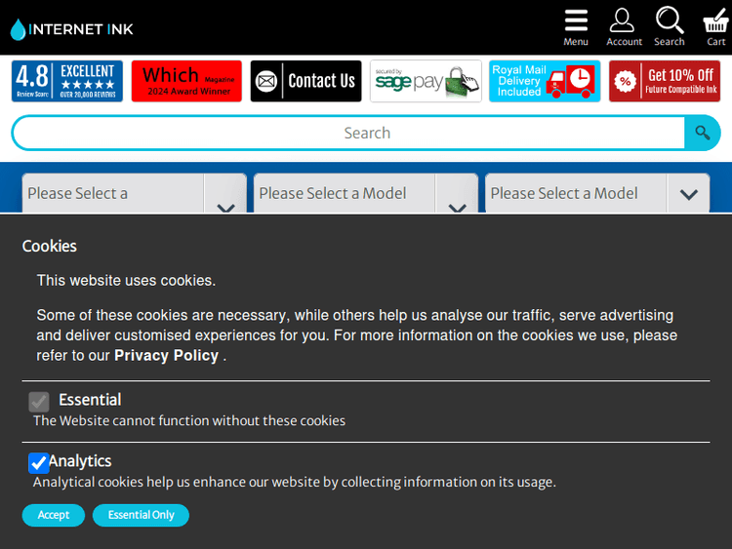
Task: Click the Search magnifier in the header
Action: point(670,26)
